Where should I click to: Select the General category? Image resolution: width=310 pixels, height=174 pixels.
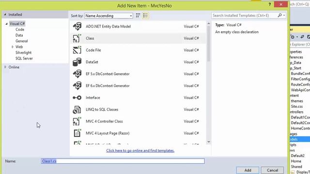21,41
